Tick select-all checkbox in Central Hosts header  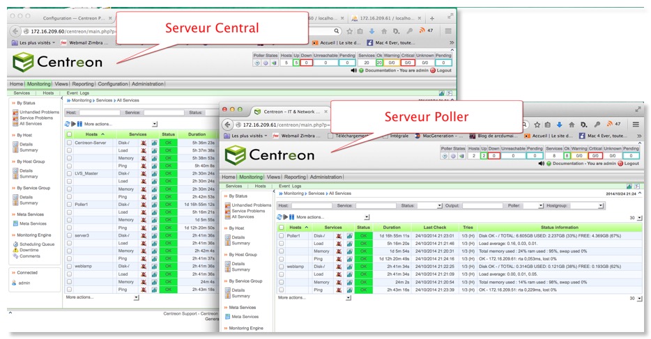click(x=69, y=134)
